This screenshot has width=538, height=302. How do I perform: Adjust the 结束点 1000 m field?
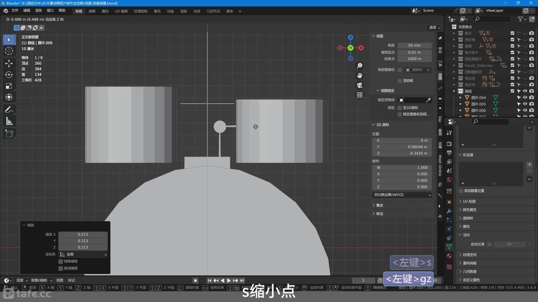click(414, 59)
